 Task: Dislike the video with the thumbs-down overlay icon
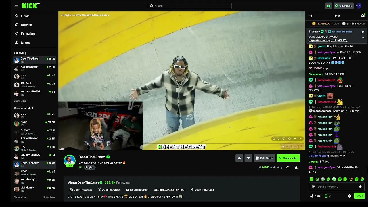pos(278,139)
